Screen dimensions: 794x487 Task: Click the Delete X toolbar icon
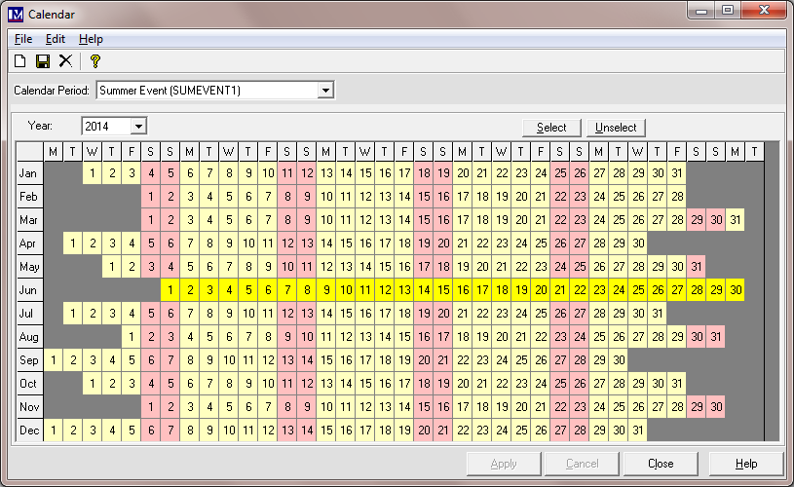click(x=66, y=61)
